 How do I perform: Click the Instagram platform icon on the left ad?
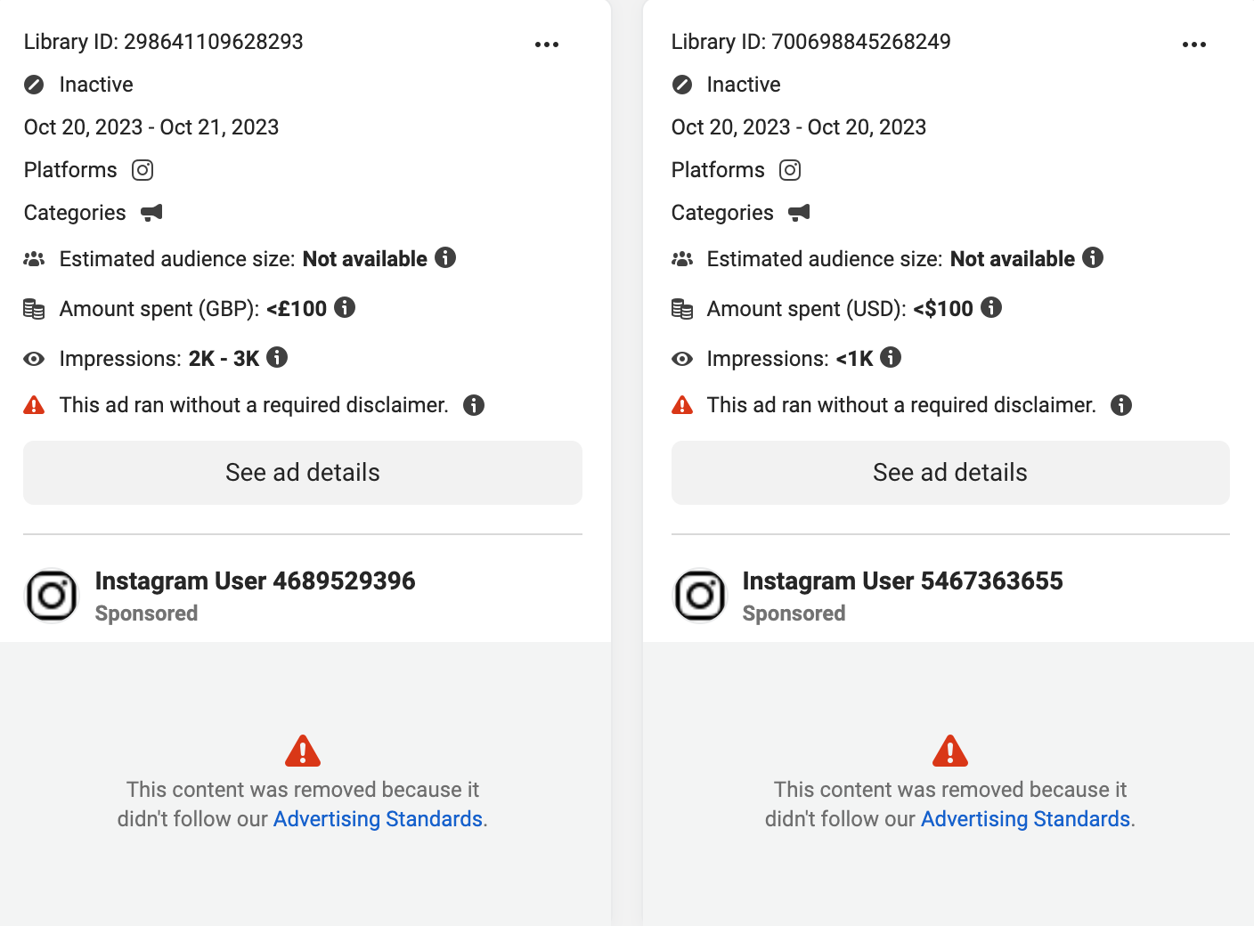(142, 170)
